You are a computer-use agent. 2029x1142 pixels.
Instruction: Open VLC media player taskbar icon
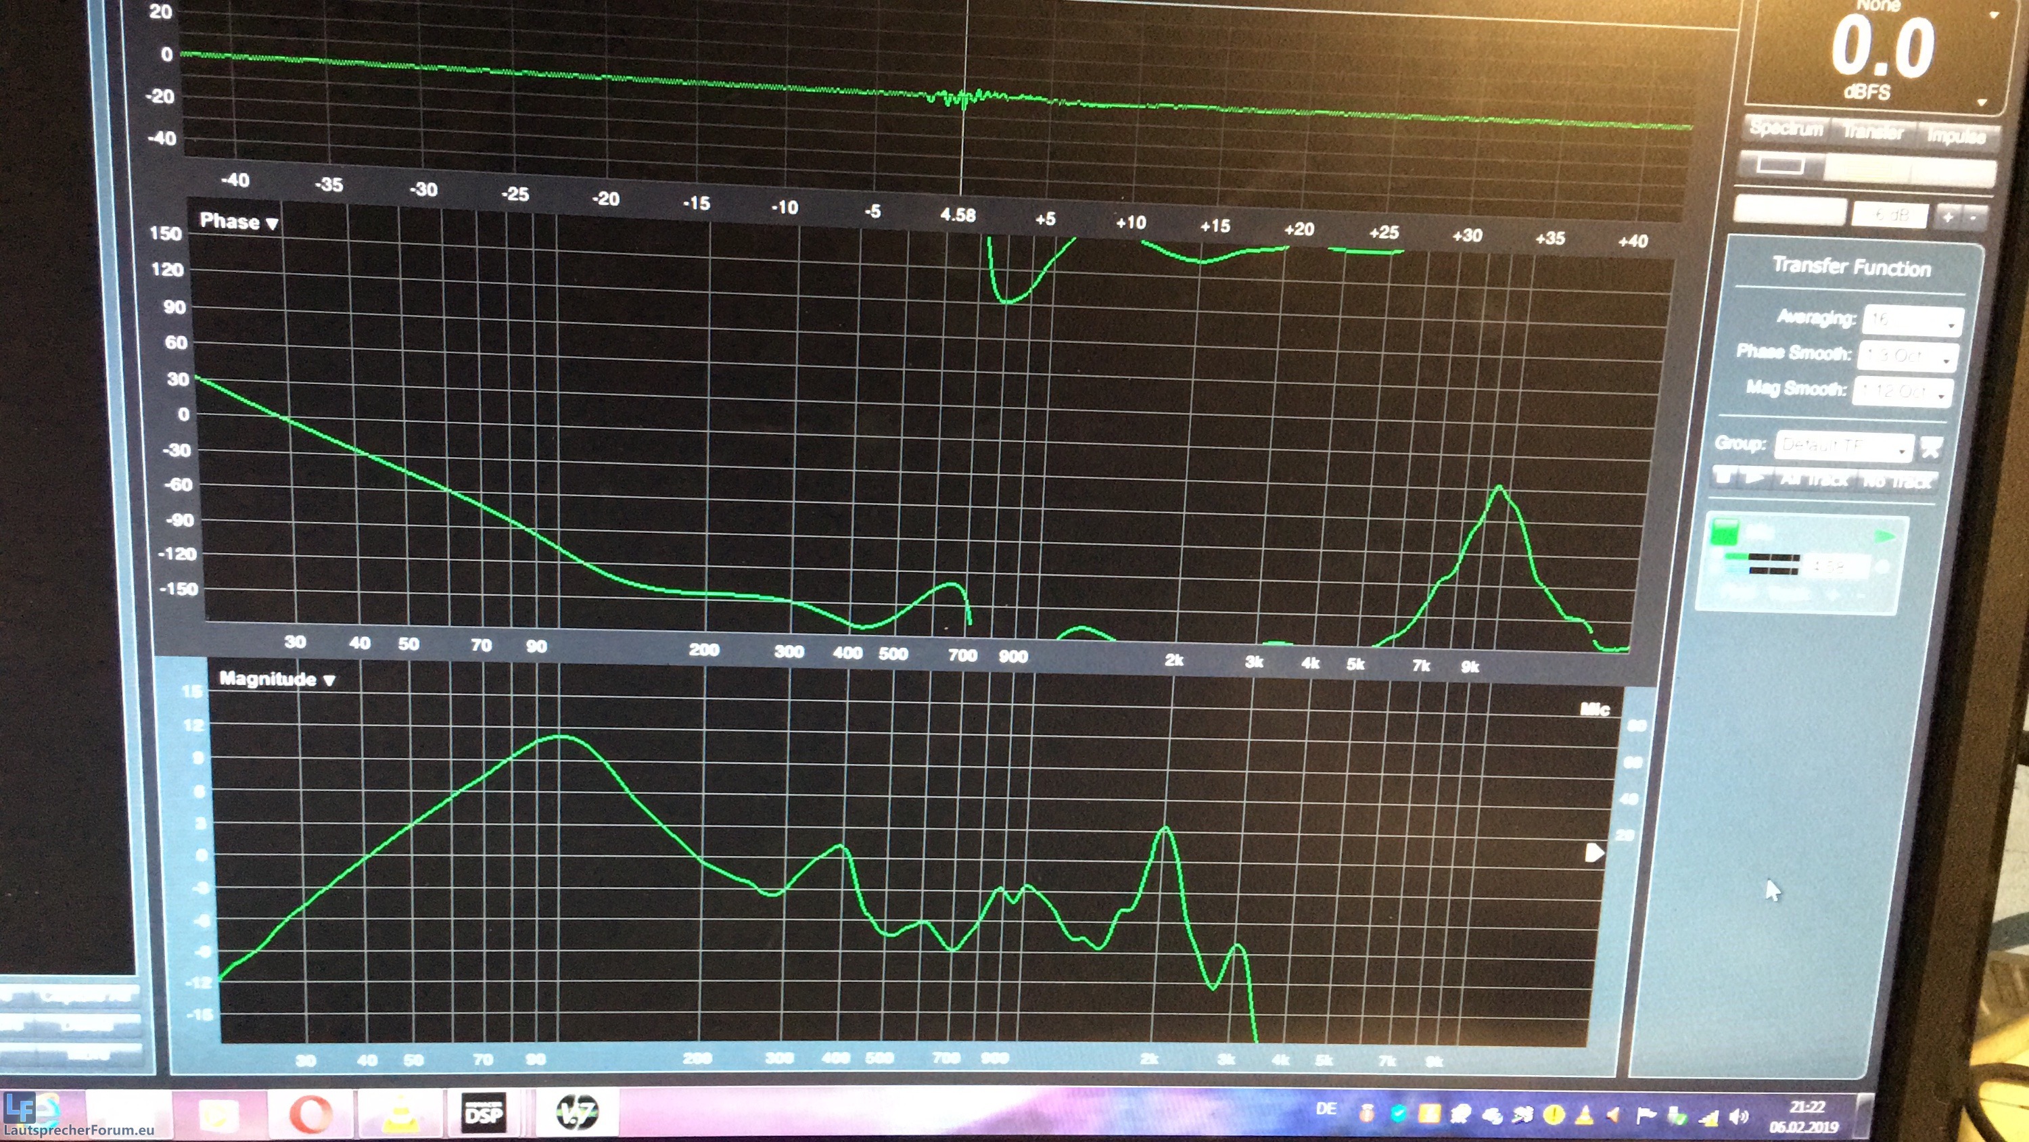[399, 1114]
